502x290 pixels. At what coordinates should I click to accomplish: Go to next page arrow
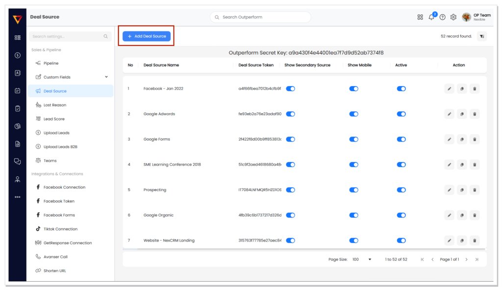coord(467,259)
